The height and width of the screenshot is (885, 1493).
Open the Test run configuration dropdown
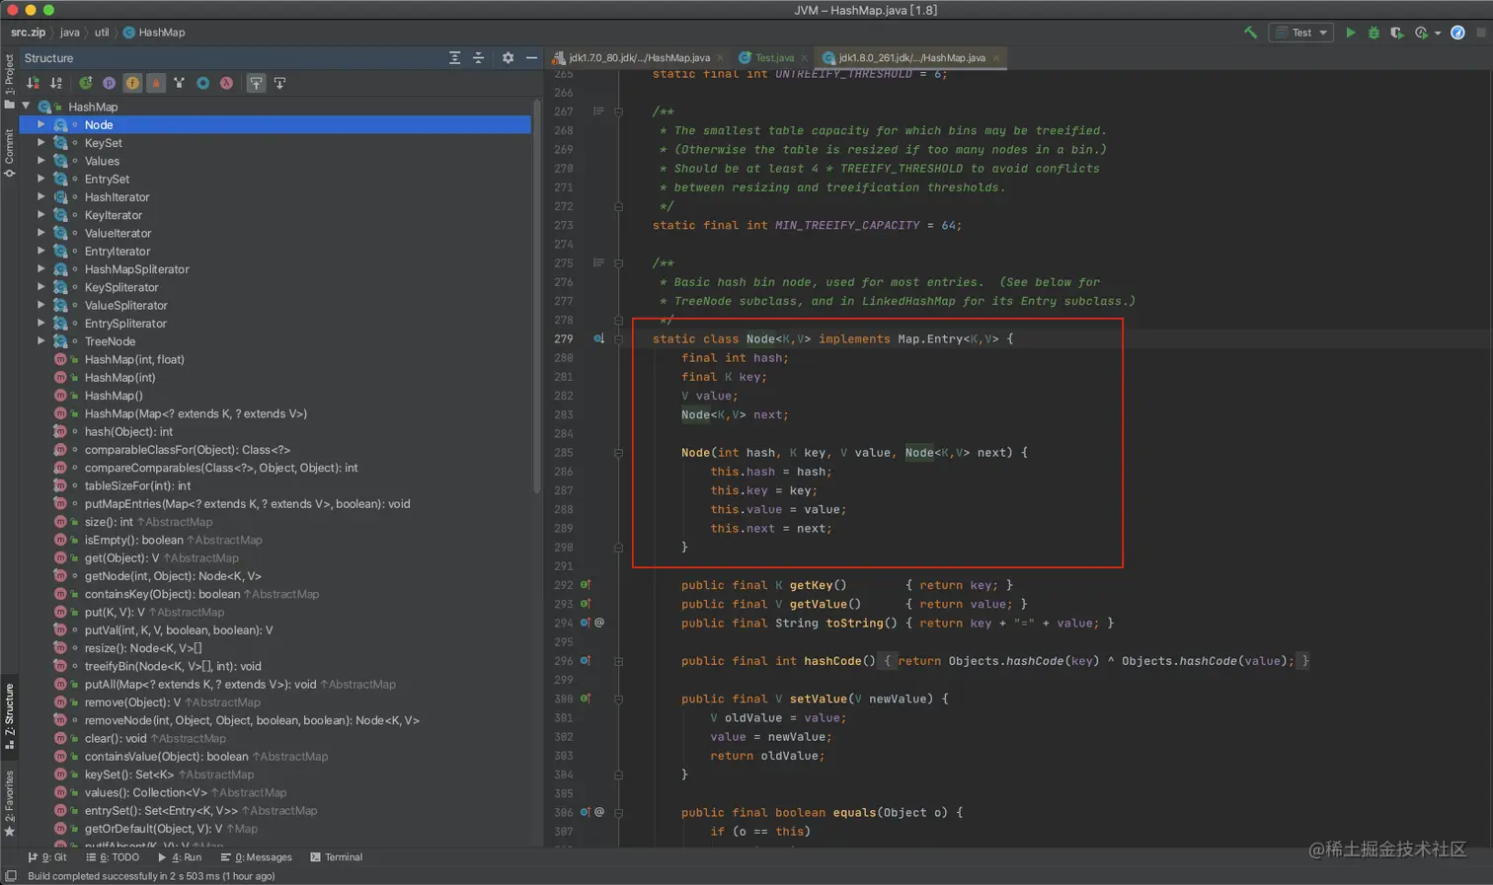click(1301, 33)
